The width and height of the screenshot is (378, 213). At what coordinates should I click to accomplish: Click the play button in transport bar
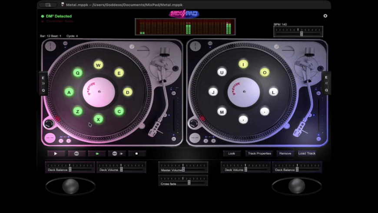click(56, 153)
